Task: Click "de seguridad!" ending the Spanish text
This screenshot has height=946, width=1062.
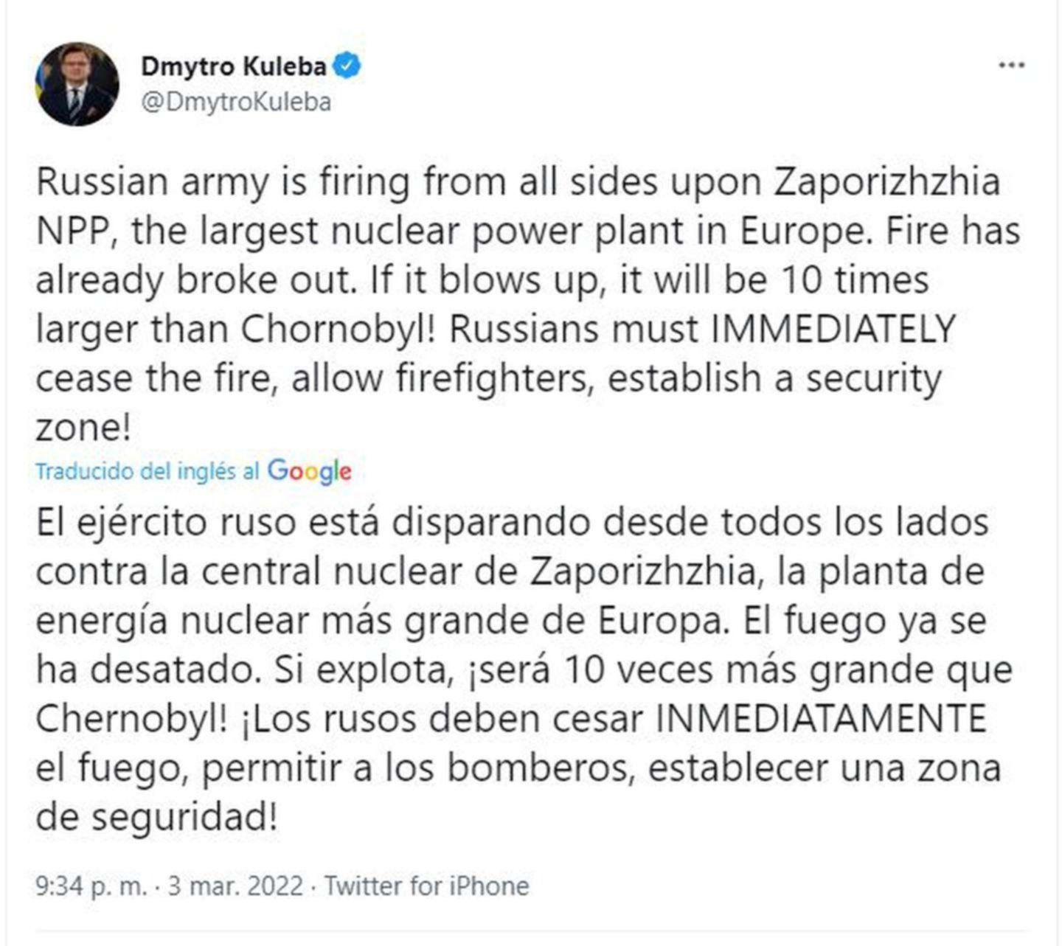Action: (x=156, y=816)
